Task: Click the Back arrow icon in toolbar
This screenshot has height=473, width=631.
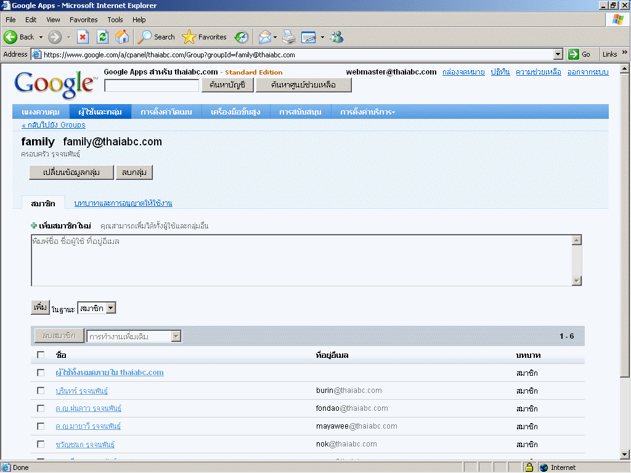Action: point(10,37)
